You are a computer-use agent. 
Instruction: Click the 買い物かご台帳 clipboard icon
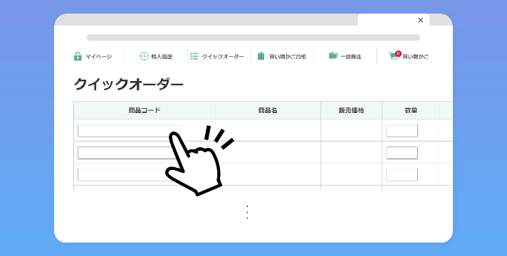[261, 56]
